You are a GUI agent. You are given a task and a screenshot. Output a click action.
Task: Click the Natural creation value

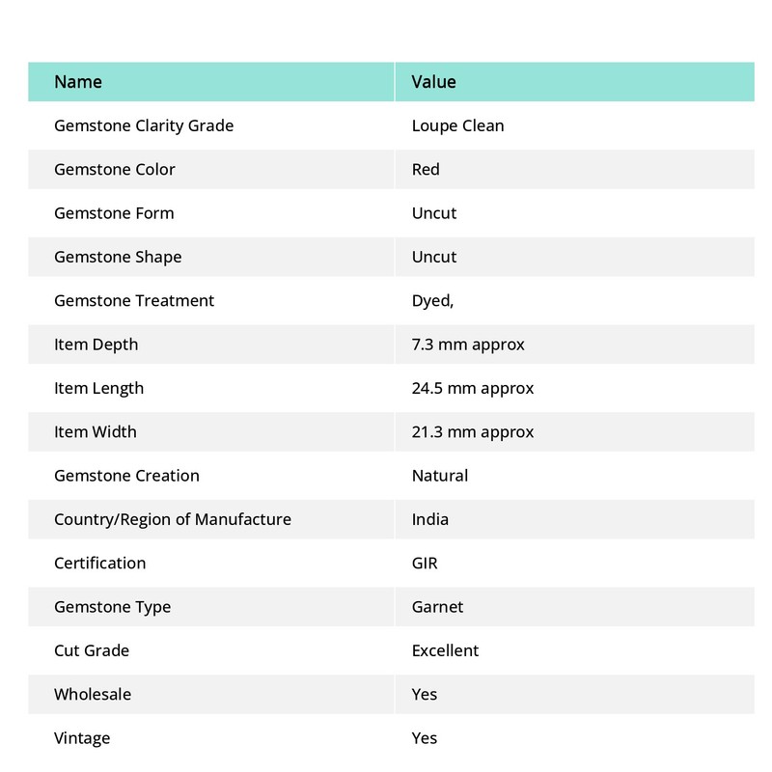click(x=440, y=476)
